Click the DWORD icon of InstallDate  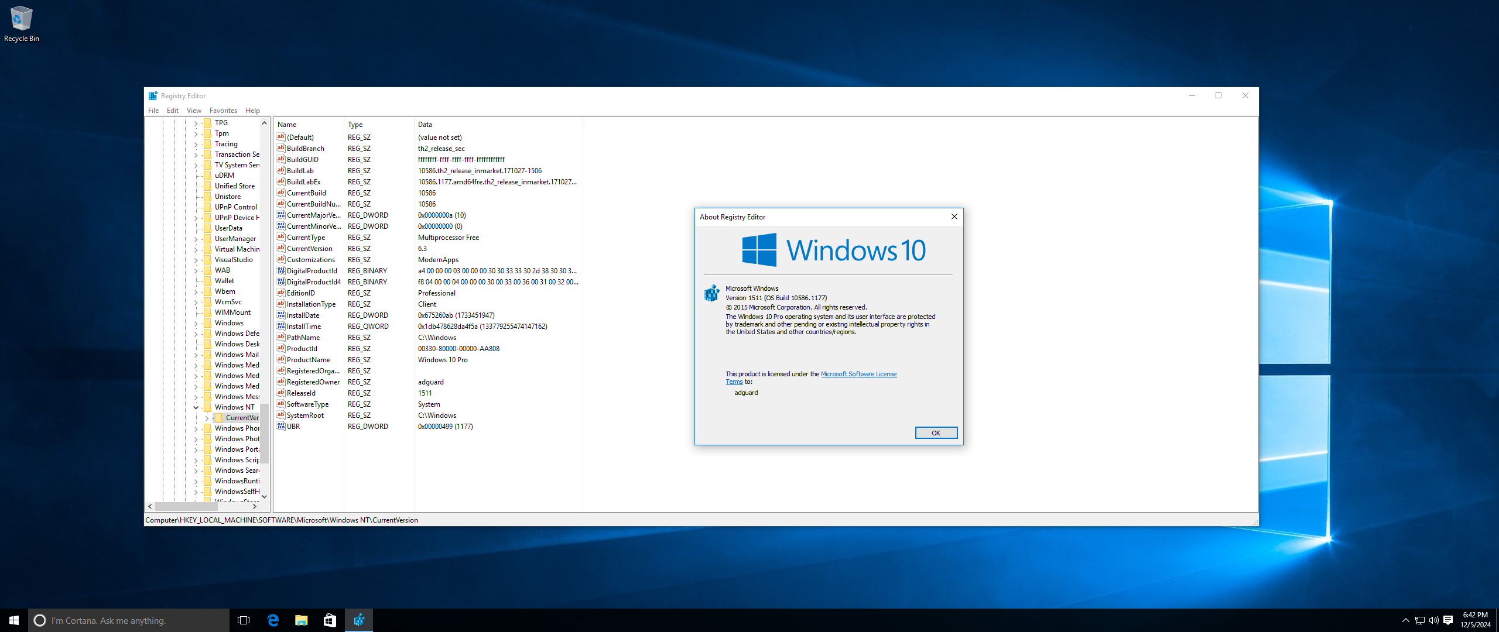[x=281, y=315]
